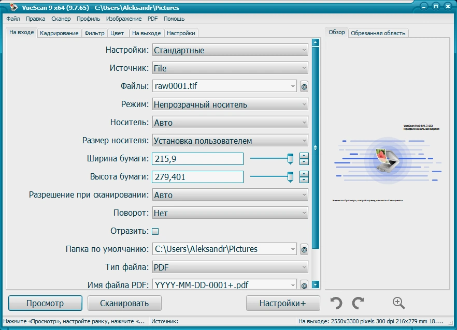Open the Файл menu
Screen dimensions: 457x330
(13, 19)
